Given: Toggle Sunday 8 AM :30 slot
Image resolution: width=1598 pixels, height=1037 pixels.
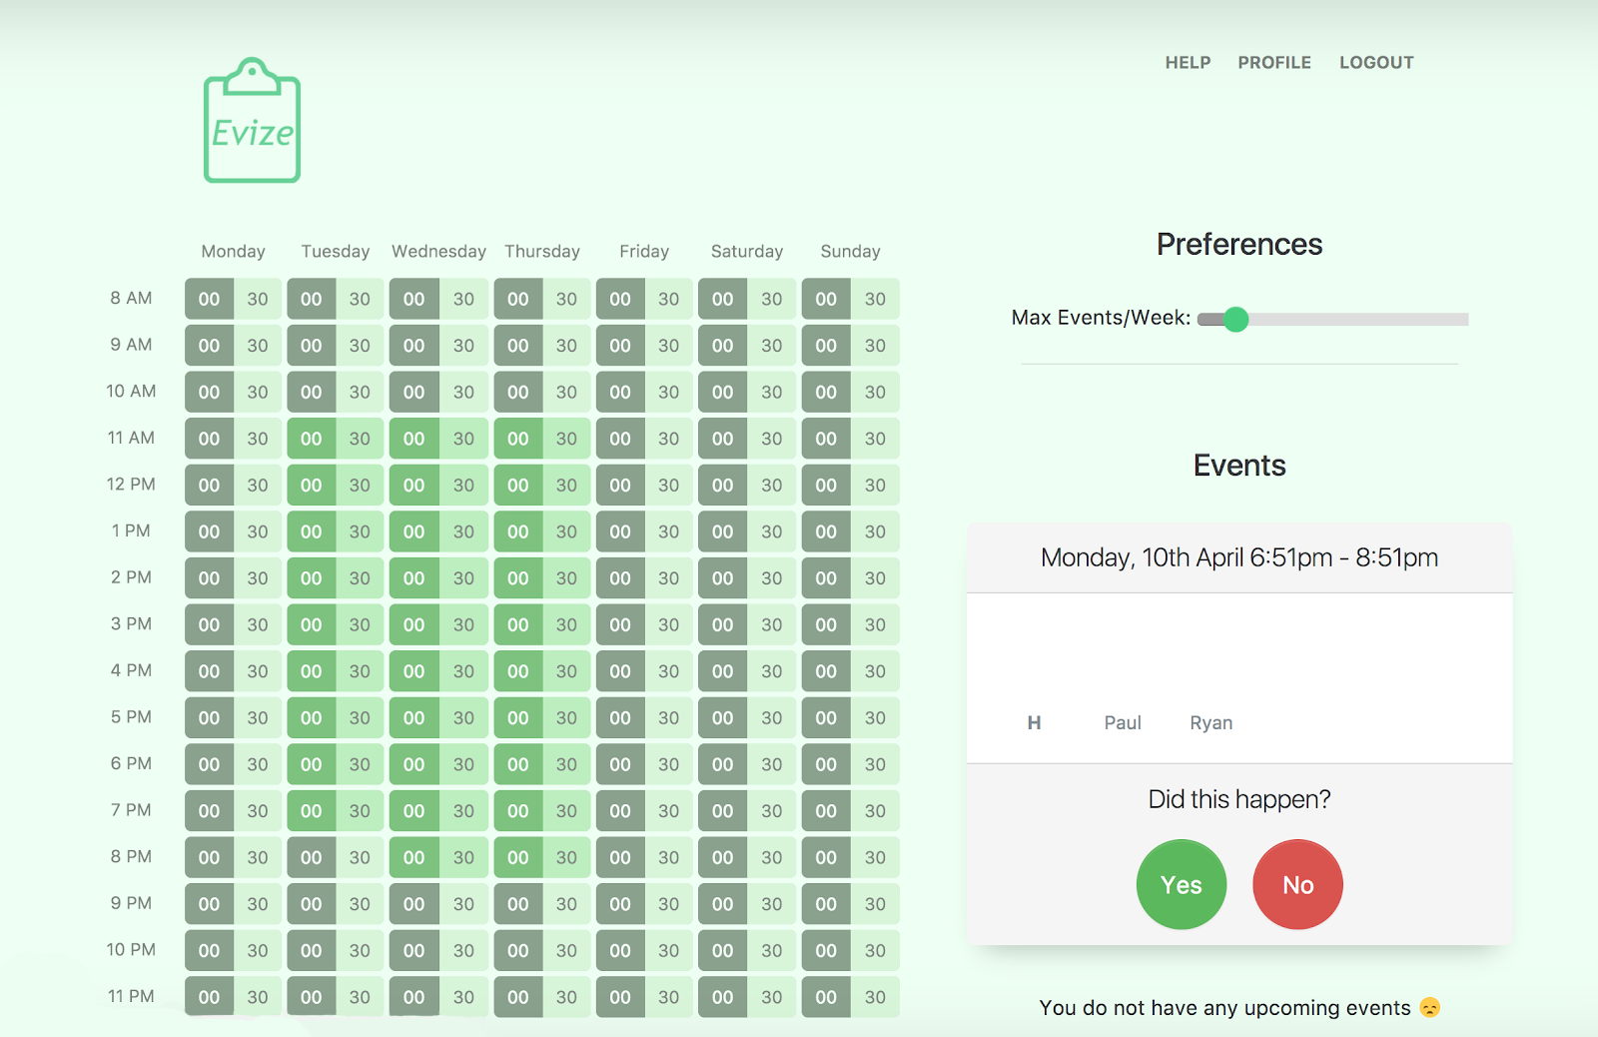Looking at the screenshot, I should pos(875,299).
